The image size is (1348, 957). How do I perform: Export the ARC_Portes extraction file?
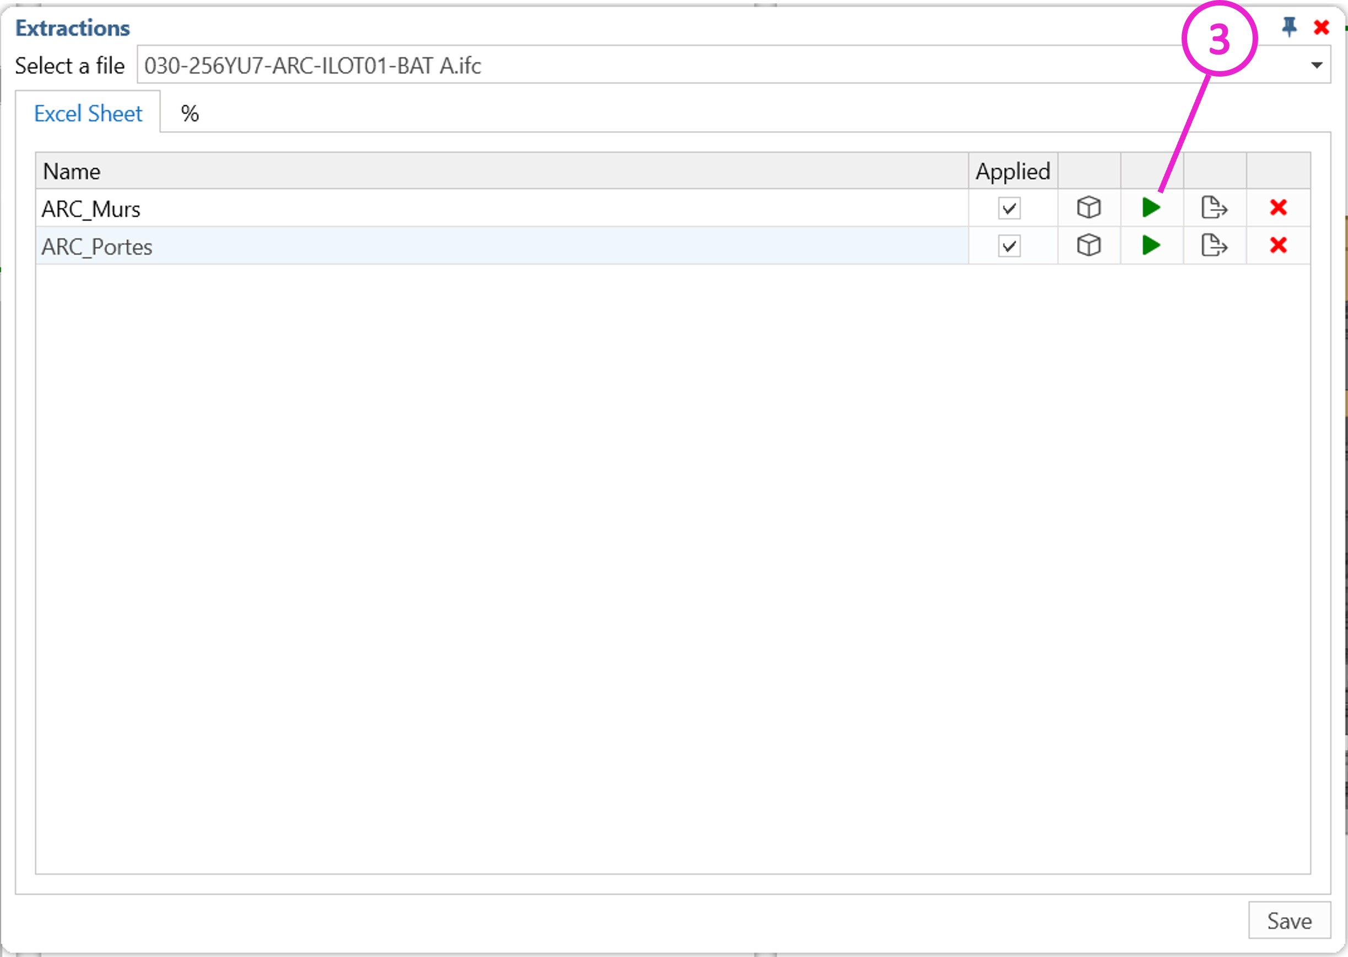(x=1214, y=245)
